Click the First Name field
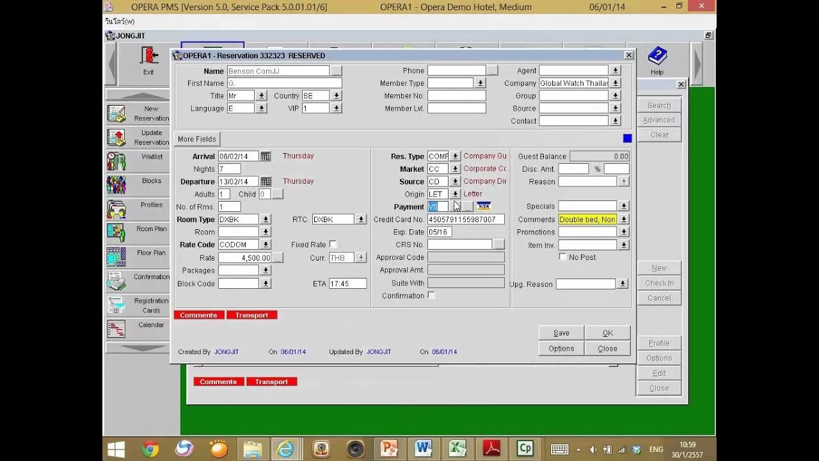This screenshot has width=819, height=461. pos(284,83)
